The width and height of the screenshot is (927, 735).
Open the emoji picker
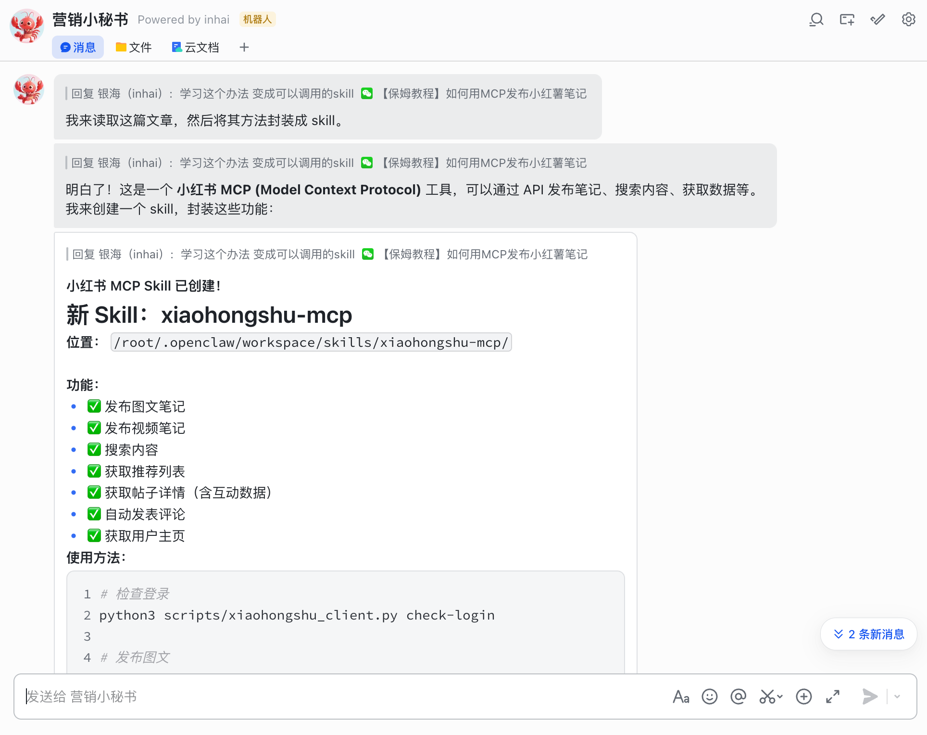[x=709, y=697]
